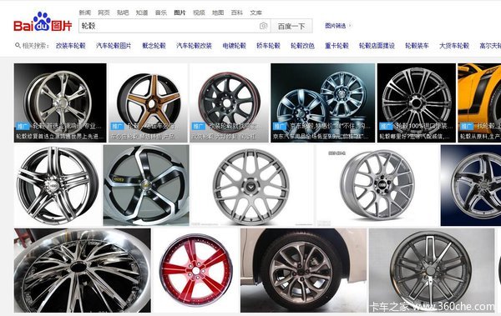
Task: Open the chrome five-spoke wheel ad thumbnail
Action: click(60, 103)
